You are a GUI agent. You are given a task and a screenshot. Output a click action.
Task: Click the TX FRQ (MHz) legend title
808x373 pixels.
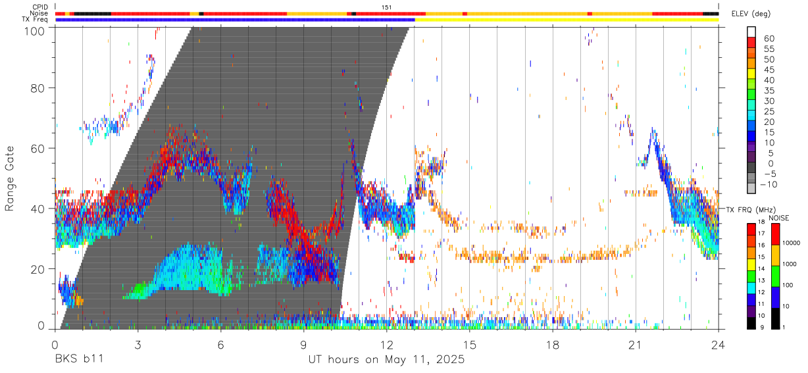(750, 210)
